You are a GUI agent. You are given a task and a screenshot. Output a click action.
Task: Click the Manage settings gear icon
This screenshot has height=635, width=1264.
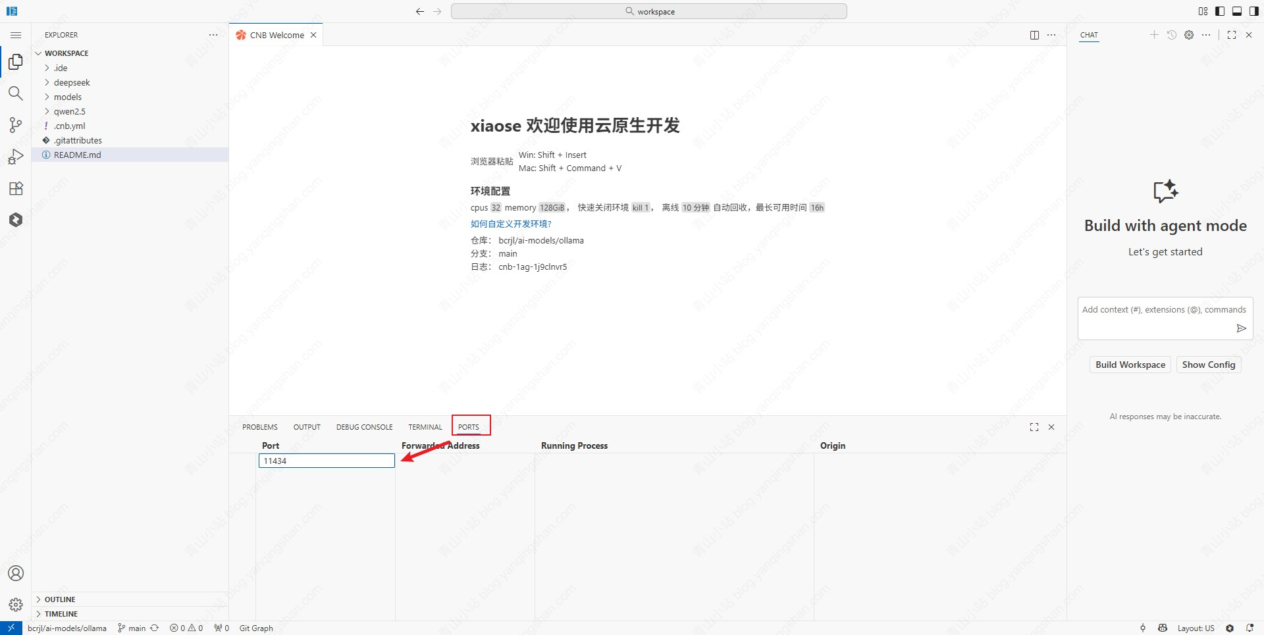pyautogui.click(x=15, y=604)
